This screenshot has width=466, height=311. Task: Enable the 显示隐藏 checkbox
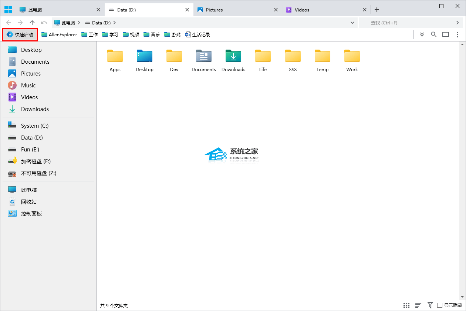pos(440,305)
